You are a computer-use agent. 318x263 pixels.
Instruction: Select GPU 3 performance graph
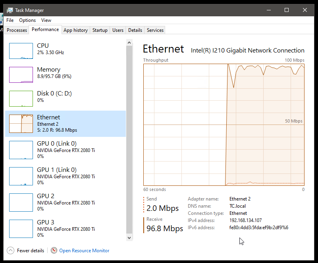(x=21, y=228)
